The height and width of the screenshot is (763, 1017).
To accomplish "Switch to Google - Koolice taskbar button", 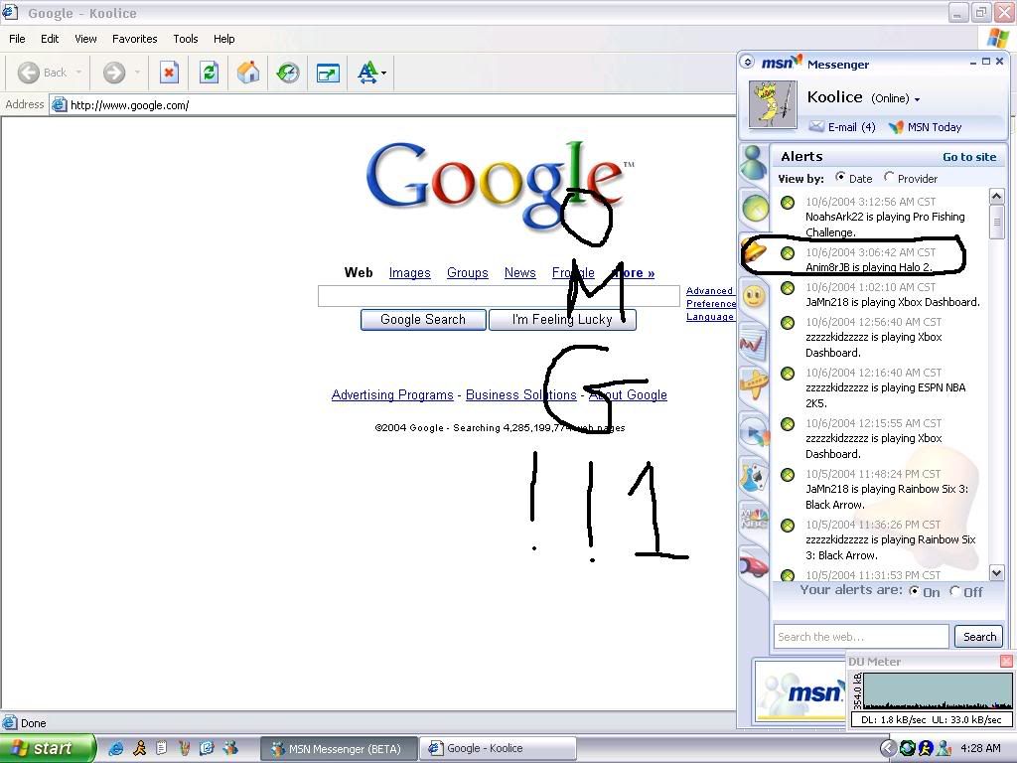I will (498, 749).
